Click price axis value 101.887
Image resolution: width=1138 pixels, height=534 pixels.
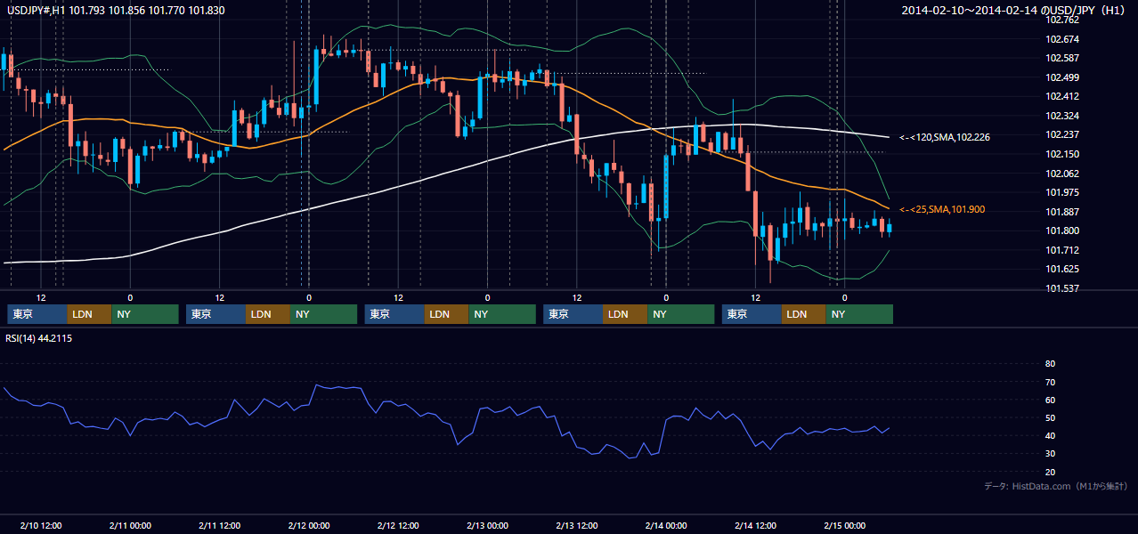click(x=1061, y=212)
